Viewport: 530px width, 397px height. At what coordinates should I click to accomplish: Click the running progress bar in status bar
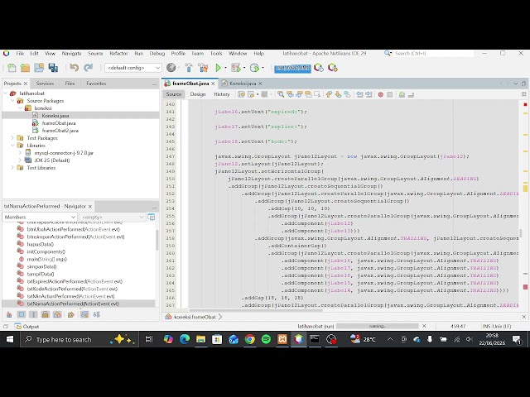pos(378,326)
